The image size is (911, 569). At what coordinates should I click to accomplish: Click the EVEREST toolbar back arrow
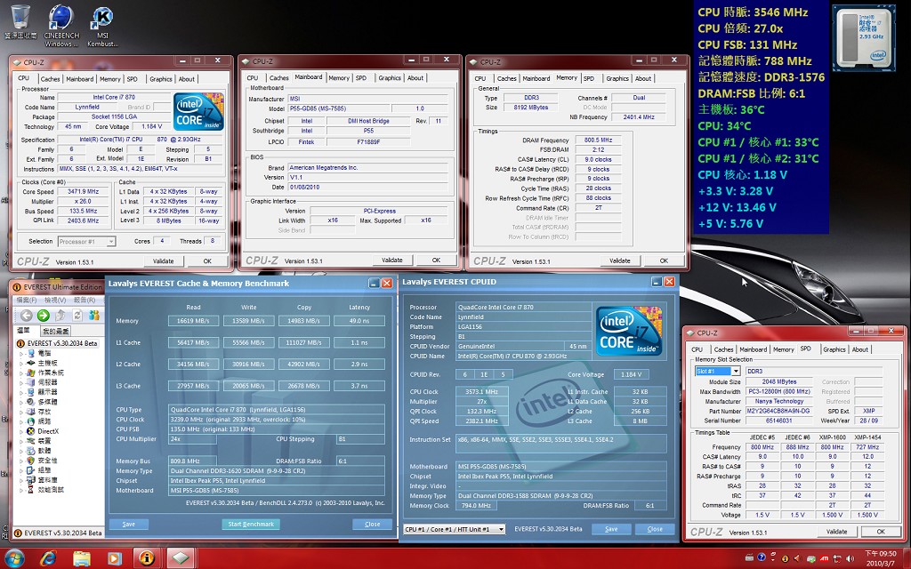click(26, 316)
